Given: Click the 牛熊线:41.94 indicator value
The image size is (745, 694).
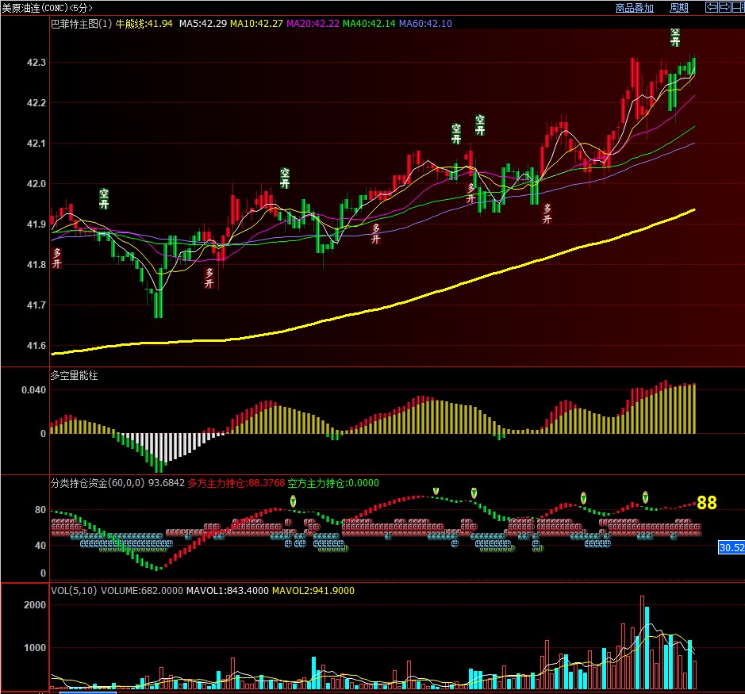Looking at the screenshot, I should pos(144,24).
